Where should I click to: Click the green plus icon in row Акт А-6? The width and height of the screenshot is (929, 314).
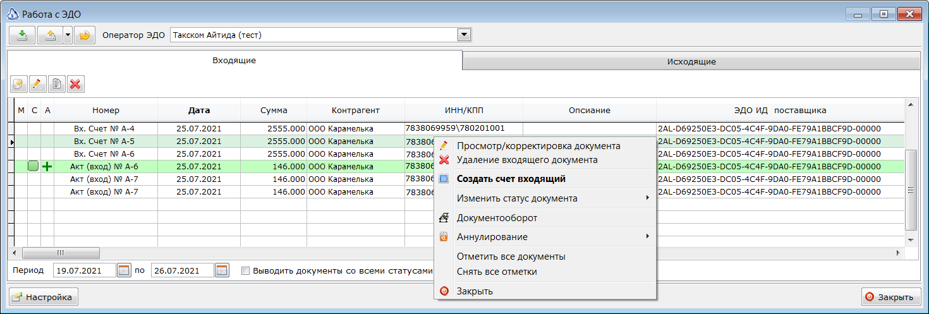47,166
